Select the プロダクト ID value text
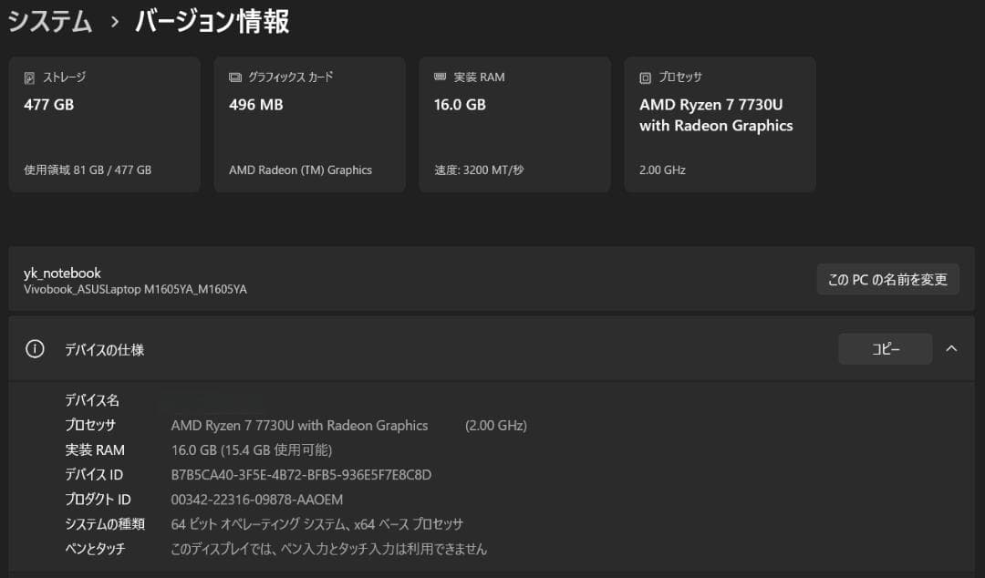The height and width of the screenshot is (578, 985). pyautogui.click(x=256, y=499)
